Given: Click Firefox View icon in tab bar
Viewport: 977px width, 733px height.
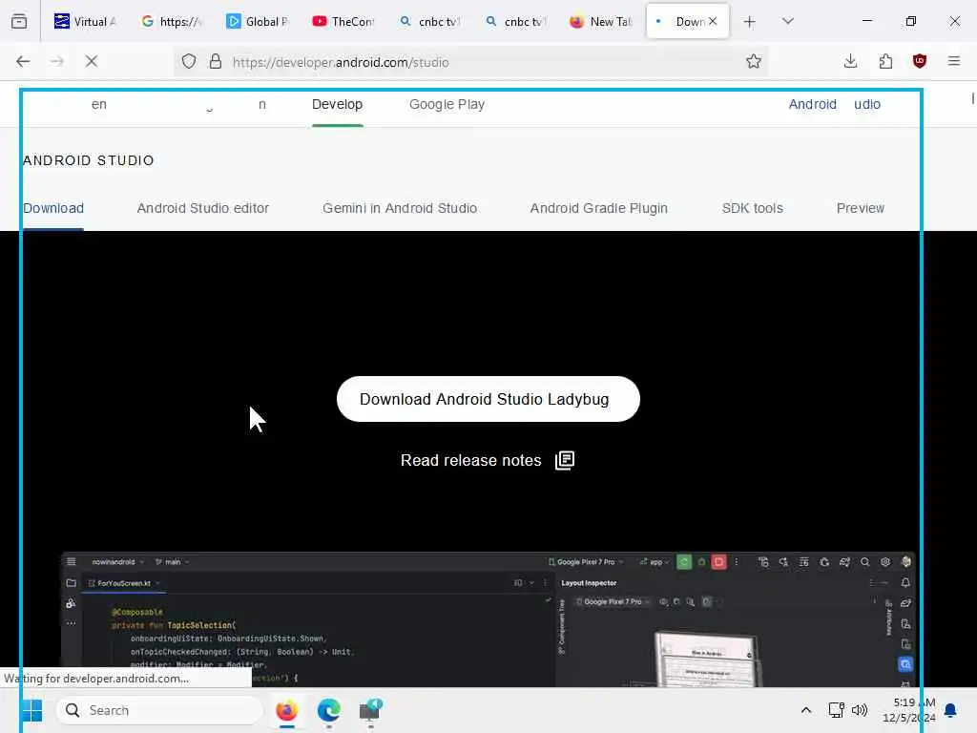Looking at the screenshot, I should [x=19, y=21].
